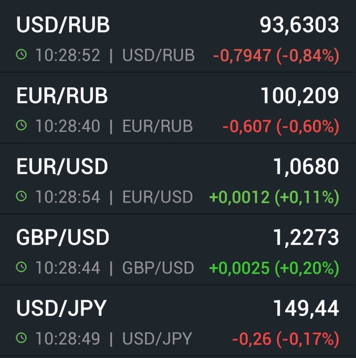Screen dimensions: 356x358
Task: Click the clock icon in EUR/USD row
Action: pyautogui.click(x=21, y=197)
